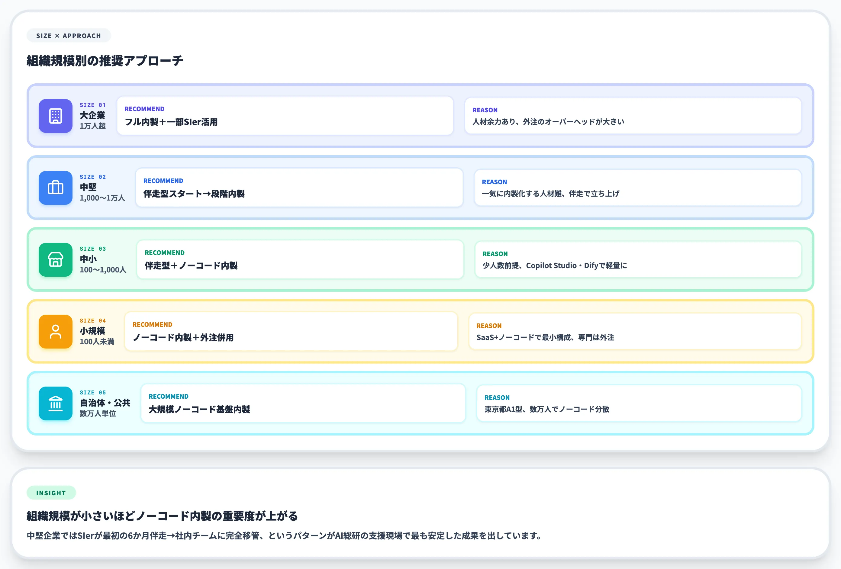
Task: Click the REASON label in 中堅 row
Action: (x=494, y=182)
